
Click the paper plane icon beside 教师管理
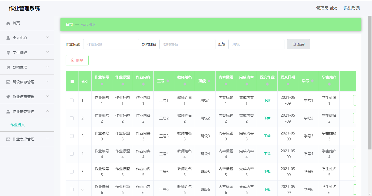pos(8,67)
